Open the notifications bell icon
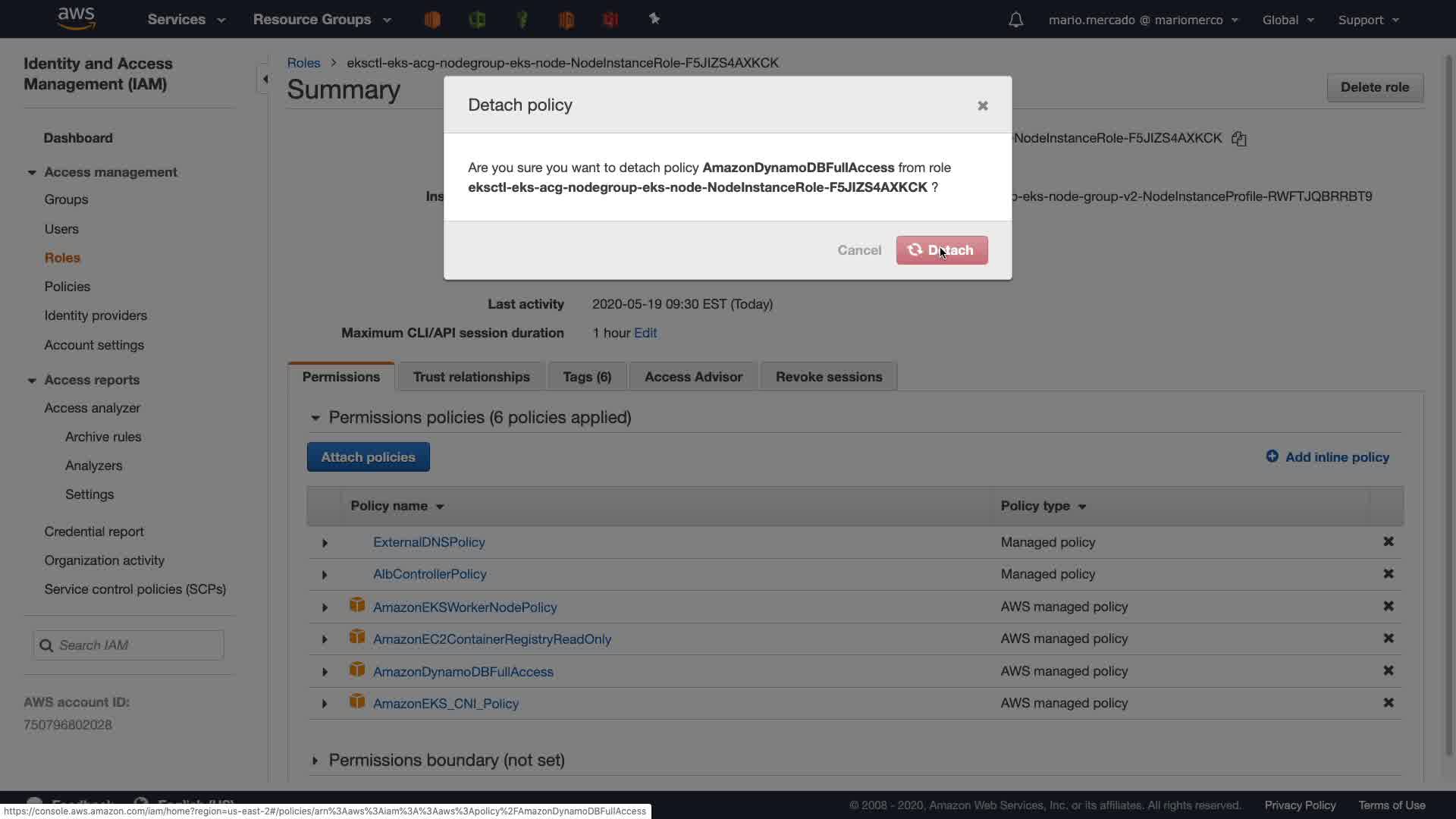 click(1015, 20)
